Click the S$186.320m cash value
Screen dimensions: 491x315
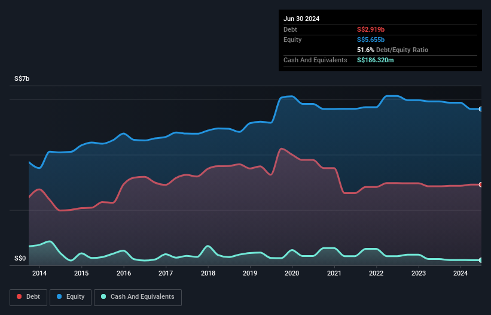pyautogui.click(x=376, y=60)
